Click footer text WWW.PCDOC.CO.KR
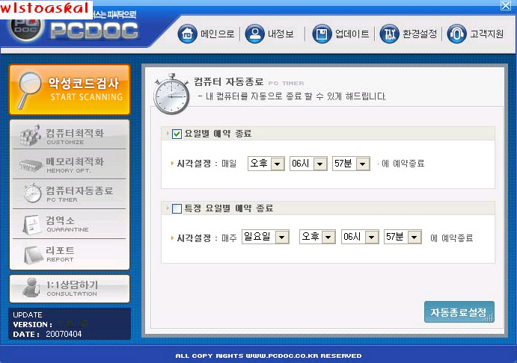 pyautogui.click(x=282, y=356)
